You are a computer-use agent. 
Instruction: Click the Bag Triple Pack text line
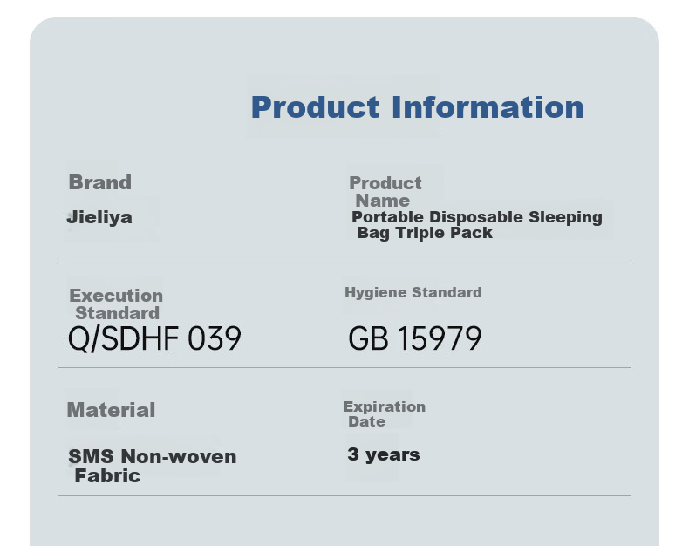425,233
